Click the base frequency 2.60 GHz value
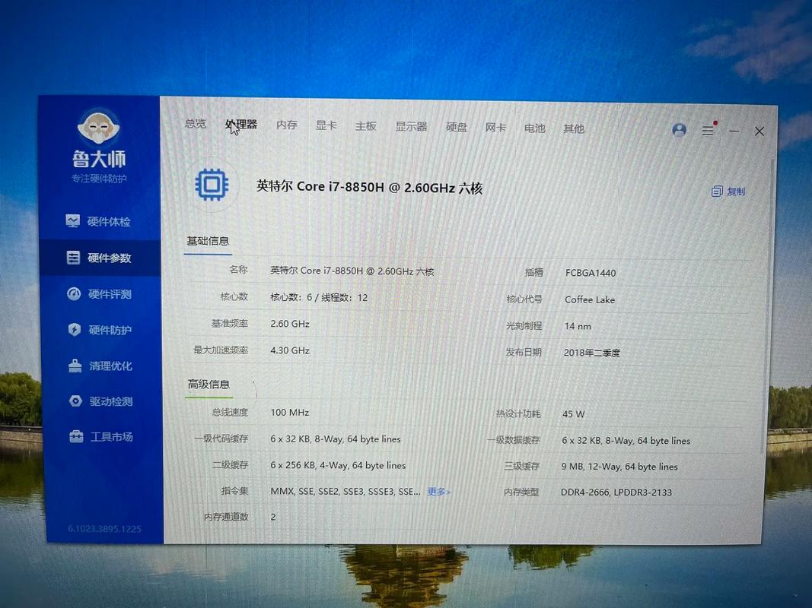Screen dimensions: 812x608 click(289, 325)
